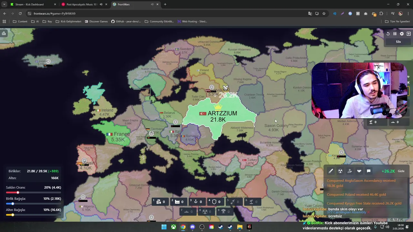Image resolution: width=413 pixels, height=232 pixels.
Task: Select the Port anchor build slot 3
Action: [197, 202]
